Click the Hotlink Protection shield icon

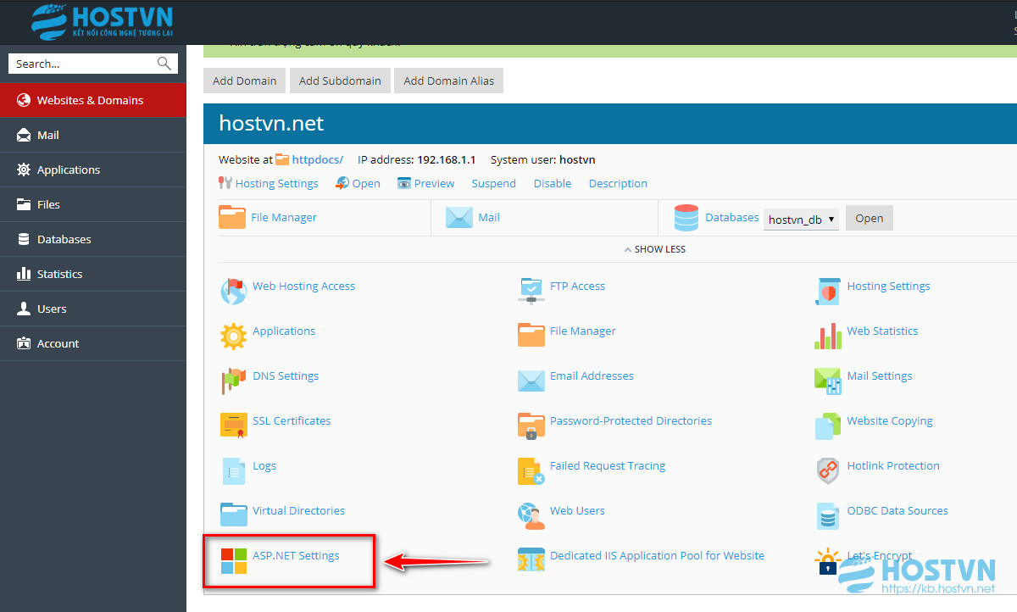828,470
